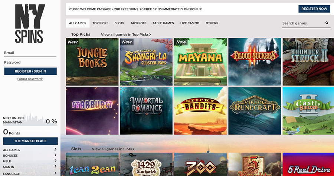
Task: Open the 5 Knights slot thumbnail
Action: tap(255, 164)
